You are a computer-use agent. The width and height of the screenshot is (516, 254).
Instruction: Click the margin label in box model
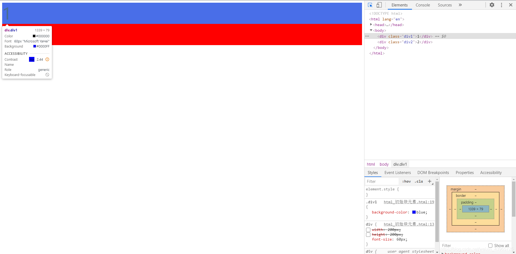point(456,189)
